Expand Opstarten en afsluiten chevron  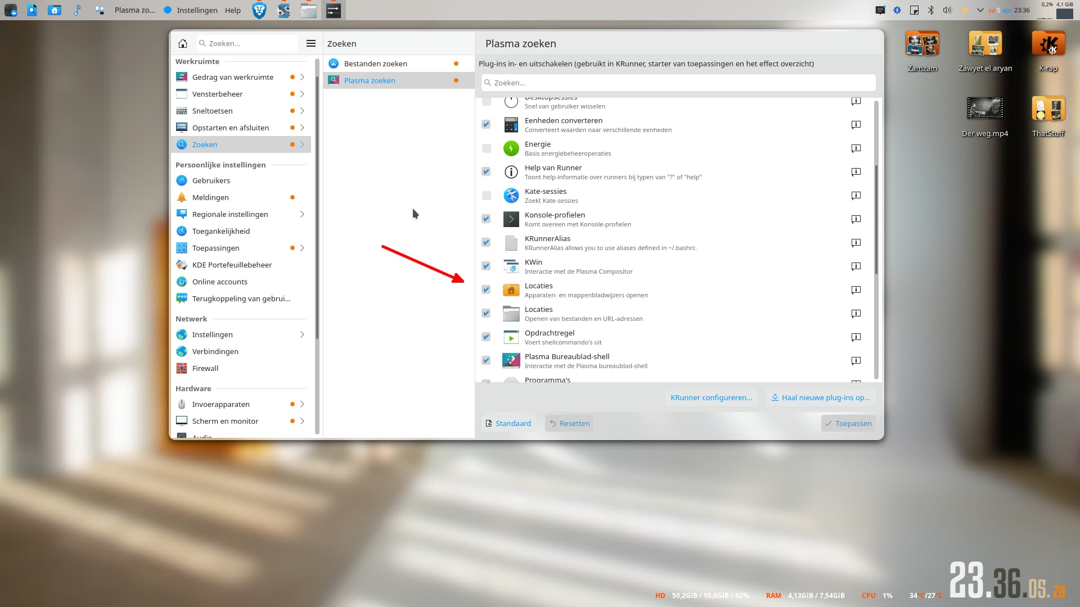coord(302,128)
